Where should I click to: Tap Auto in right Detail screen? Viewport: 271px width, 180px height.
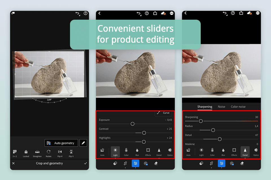point(188,152)
